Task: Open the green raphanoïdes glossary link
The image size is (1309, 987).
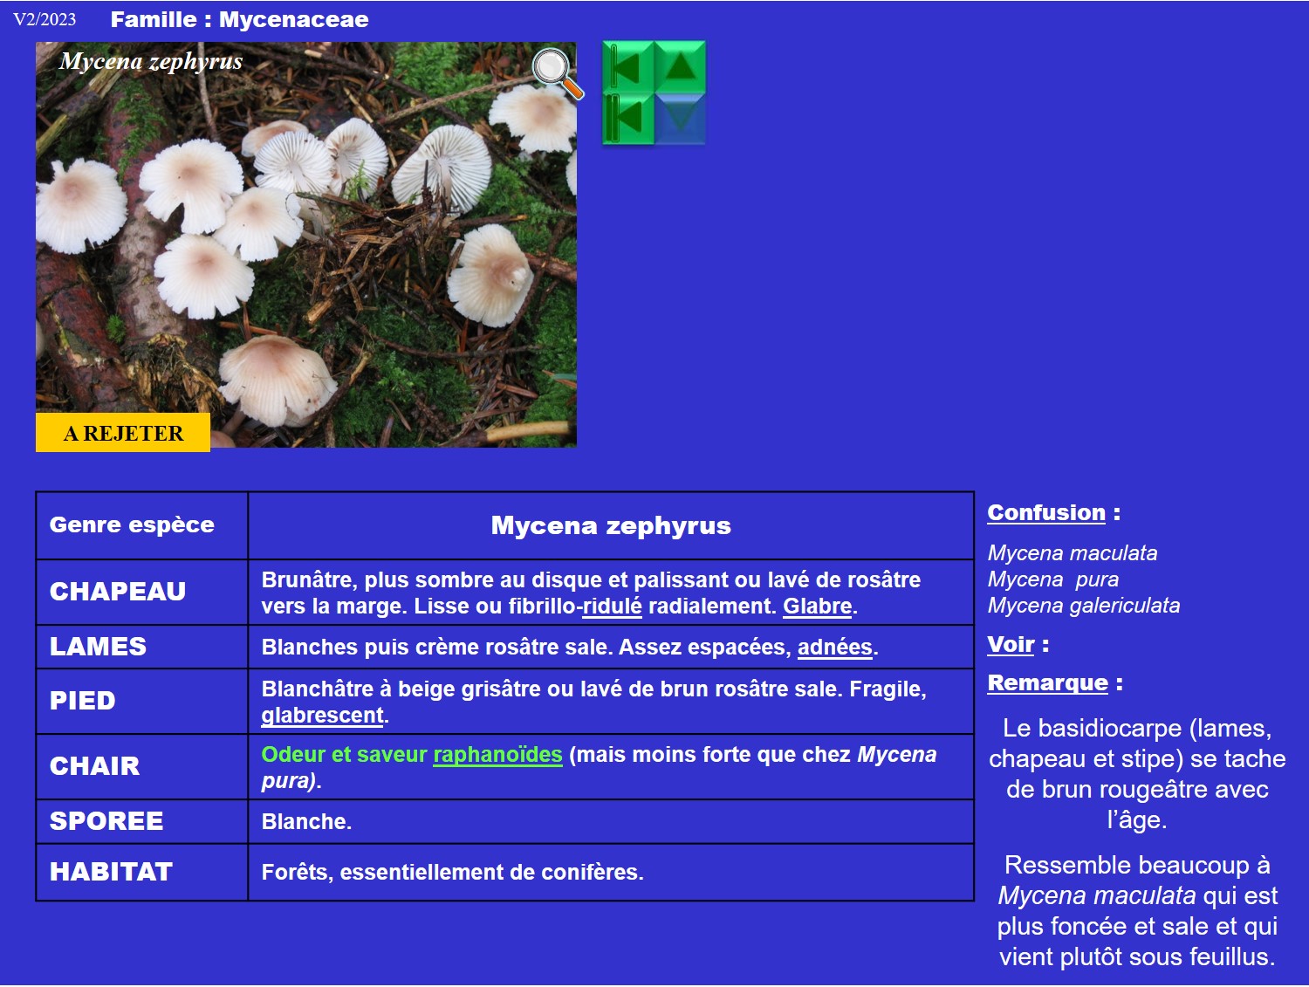Action: [x=497, y=754]
